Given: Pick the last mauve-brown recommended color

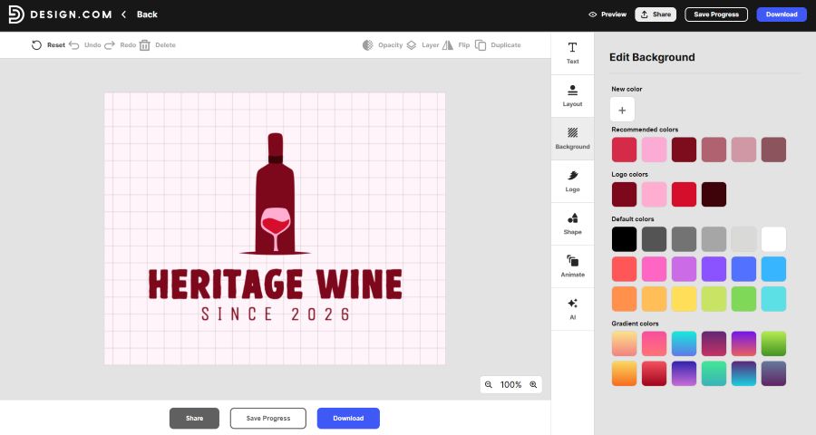Looking at the screenshot, I should 774,150.
